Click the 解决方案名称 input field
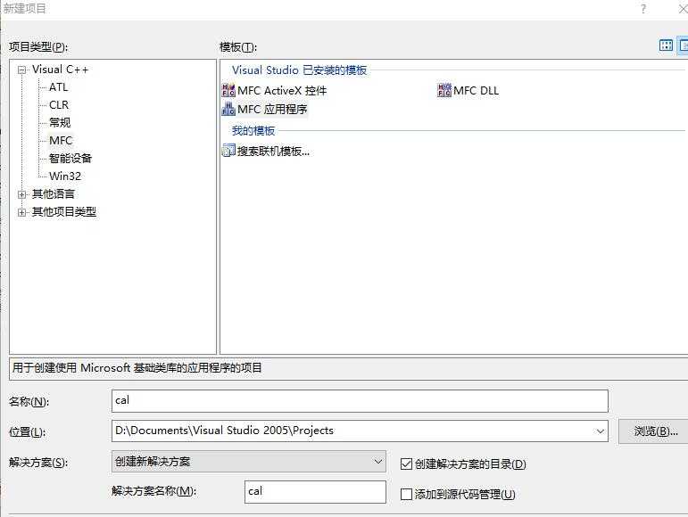The image size is (688, 517). [x=315, y=491]
